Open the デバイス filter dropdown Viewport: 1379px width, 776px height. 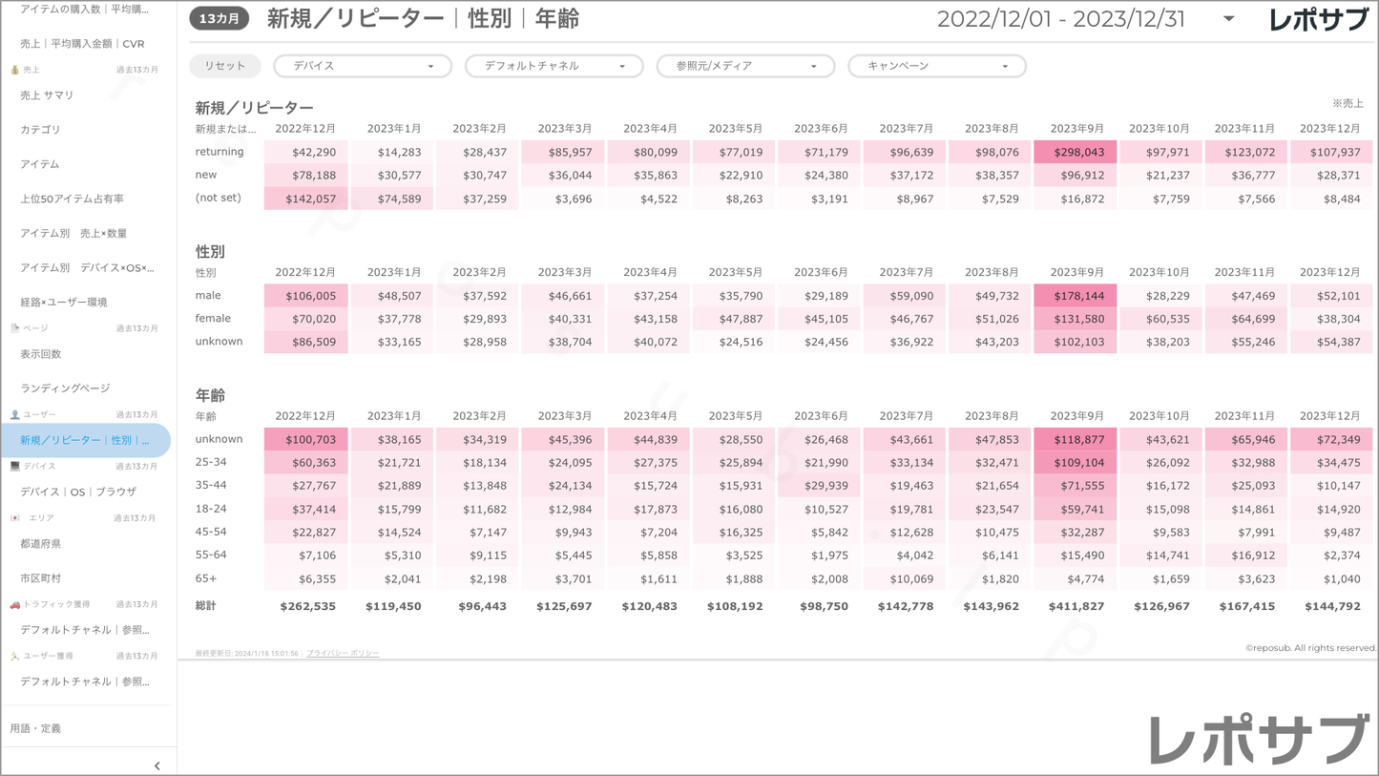tap(362, 66)
